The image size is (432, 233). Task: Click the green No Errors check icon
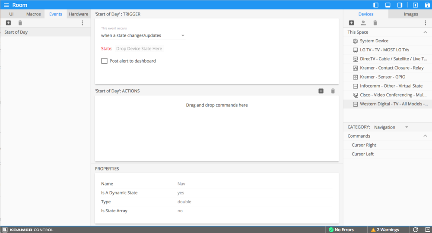331,230
